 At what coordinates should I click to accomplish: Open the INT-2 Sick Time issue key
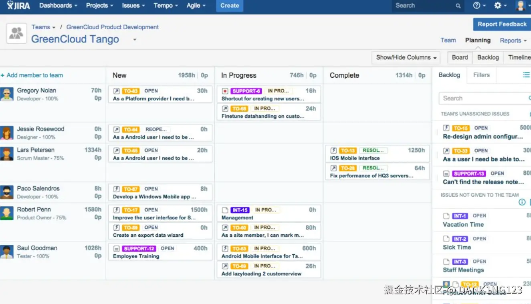click(460, 239)
